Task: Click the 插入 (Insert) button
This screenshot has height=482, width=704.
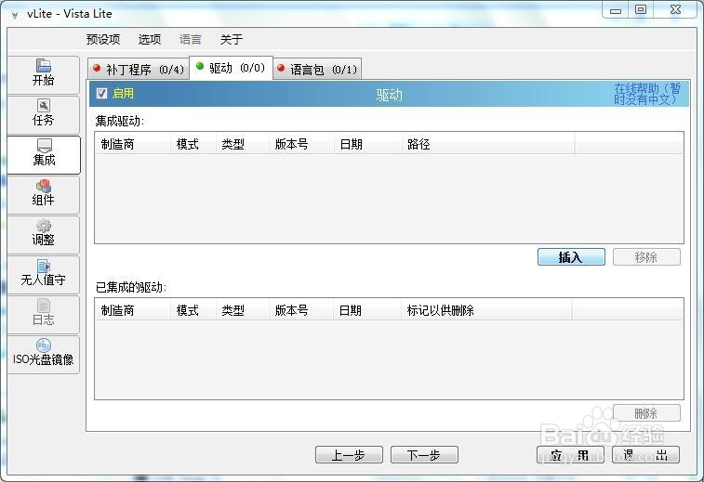Action: 571,257
